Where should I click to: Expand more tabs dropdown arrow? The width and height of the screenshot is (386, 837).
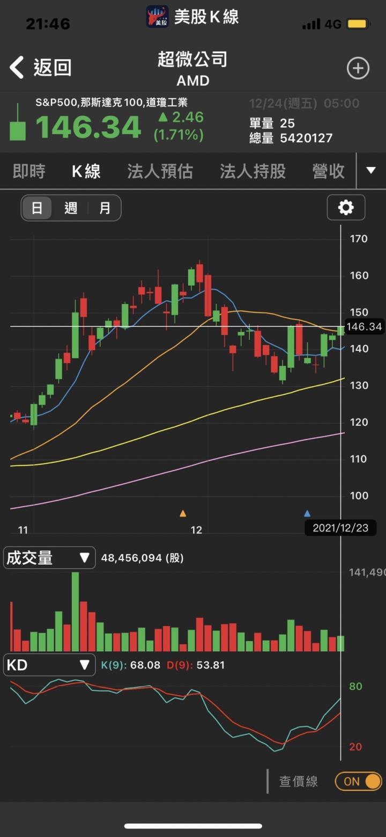pos(371,171)
